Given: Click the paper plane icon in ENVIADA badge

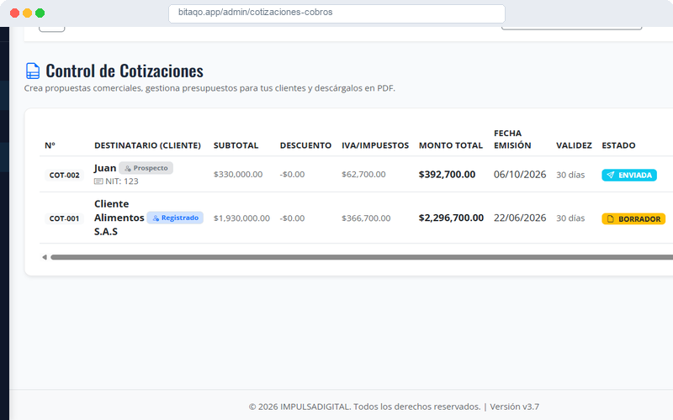Looking at the screenshot, I should pyautogui.click(x=611, y=175).
